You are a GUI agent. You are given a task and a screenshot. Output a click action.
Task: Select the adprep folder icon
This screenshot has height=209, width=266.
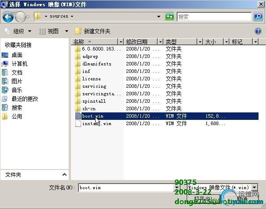click(78, 56)
